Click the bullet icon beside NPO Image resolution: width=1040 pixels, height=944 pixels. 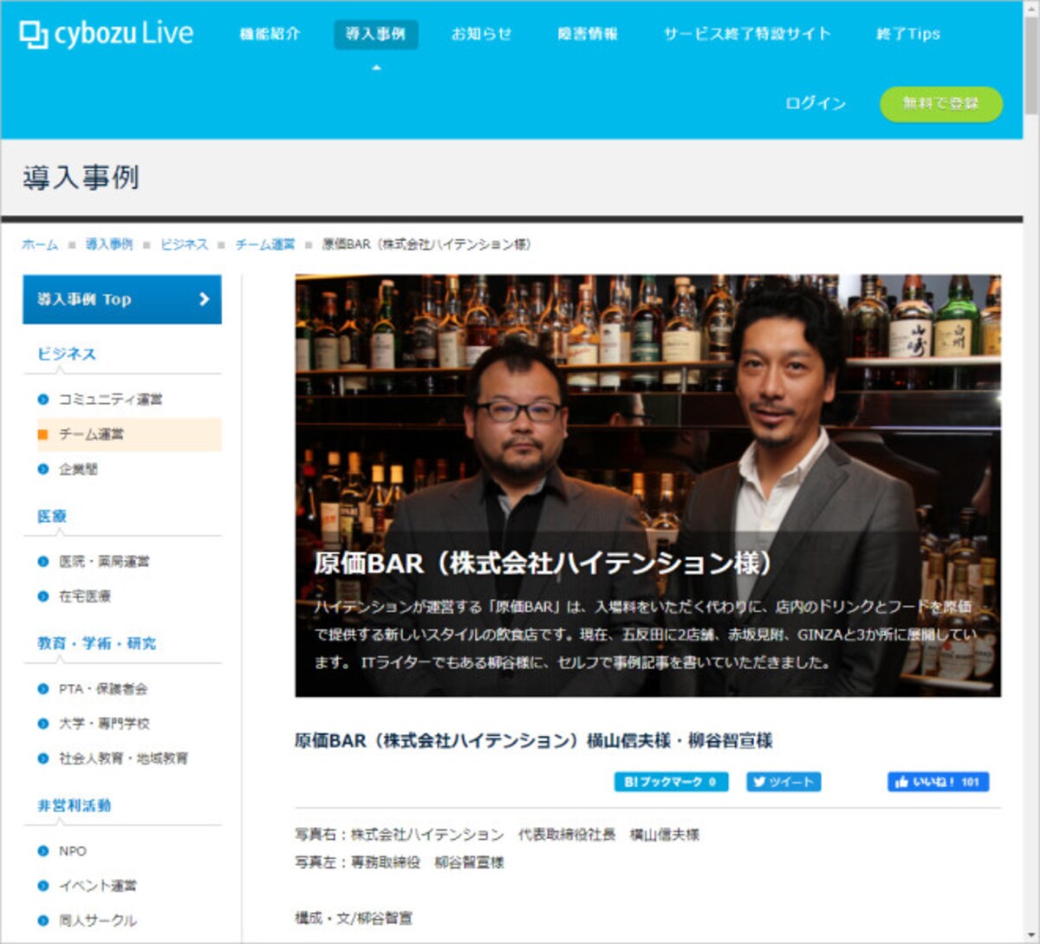[x=43, y=851]
